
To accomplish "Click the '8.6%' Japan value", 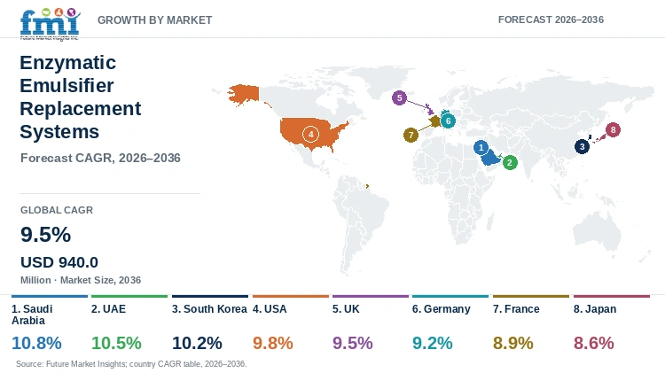I will tap(594, 343).
